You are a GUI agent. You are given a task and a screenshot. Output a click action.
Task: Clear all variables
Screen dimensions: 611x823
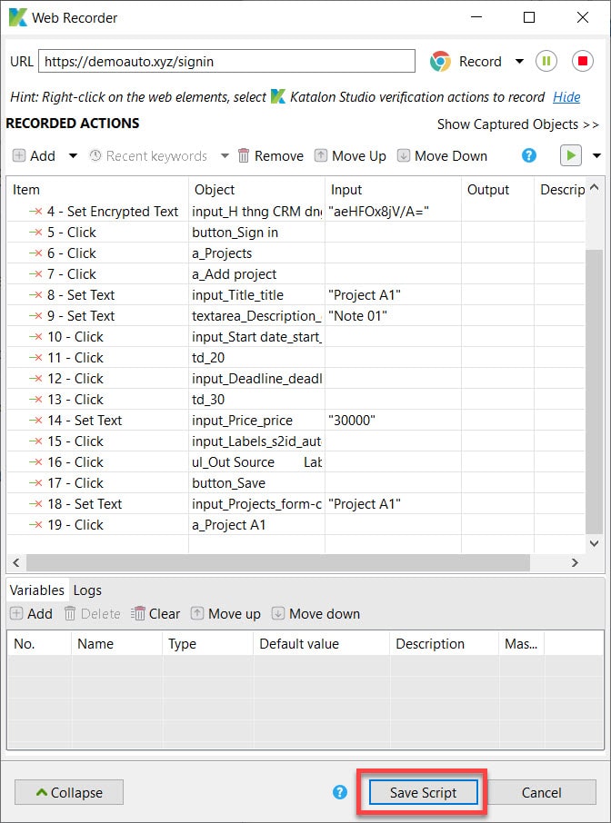[x=155, y=613]
